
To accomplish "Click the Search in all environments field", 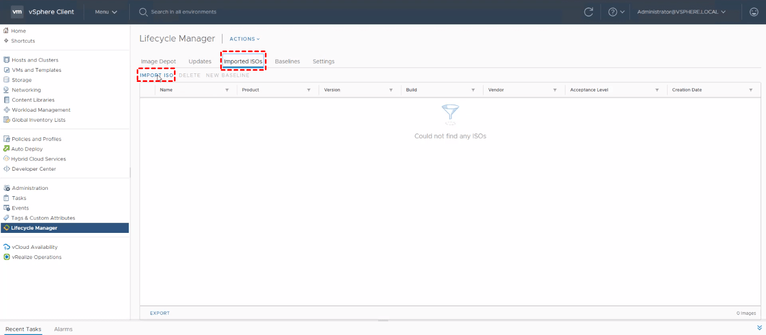I will tap(184, 12).
